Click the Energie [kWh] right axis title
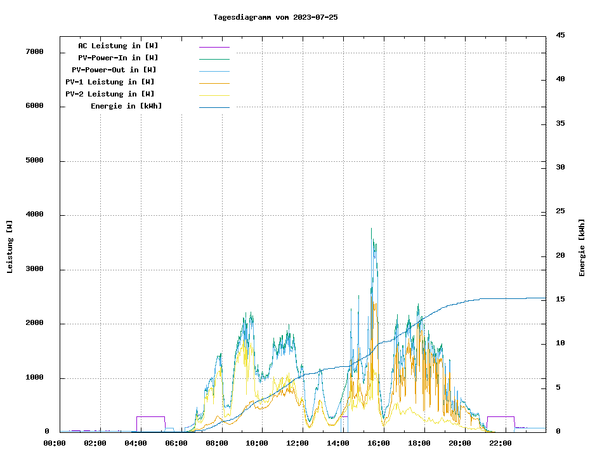This screenshot has height=457, width=609. (582, 248)
